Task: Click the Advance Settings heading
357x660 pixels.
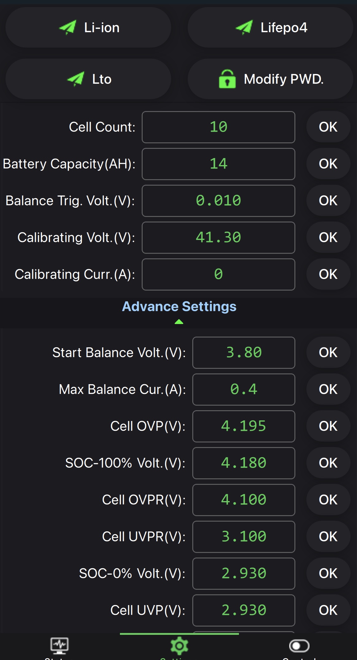Action: (179, 307)
